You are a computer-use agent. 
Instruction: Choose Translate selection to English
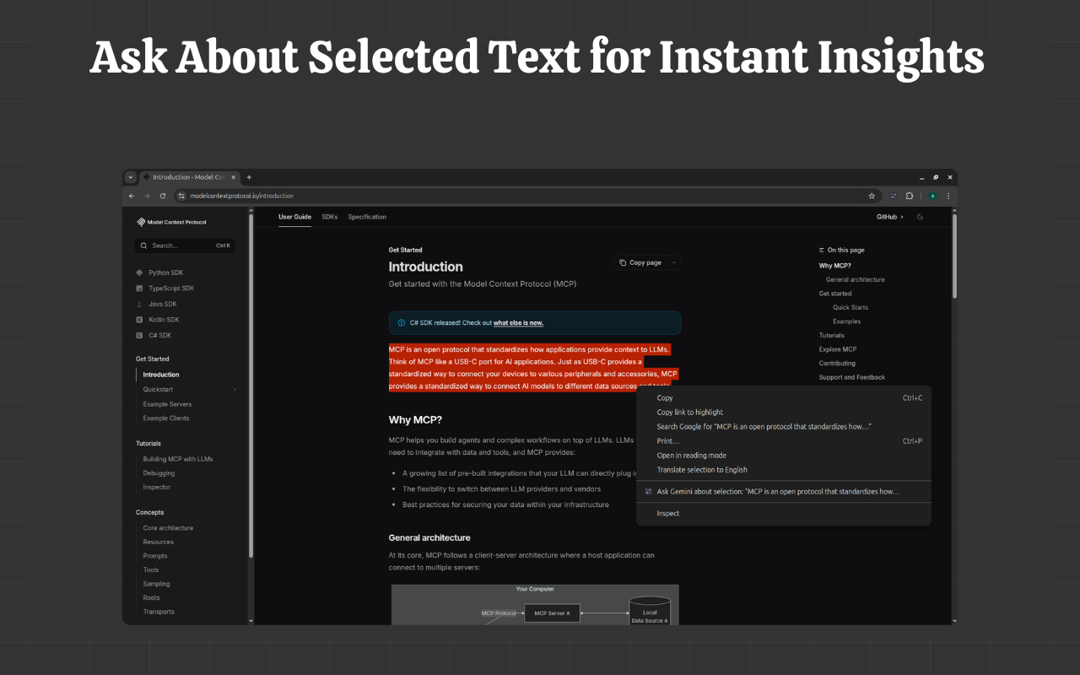click(784, 470)
